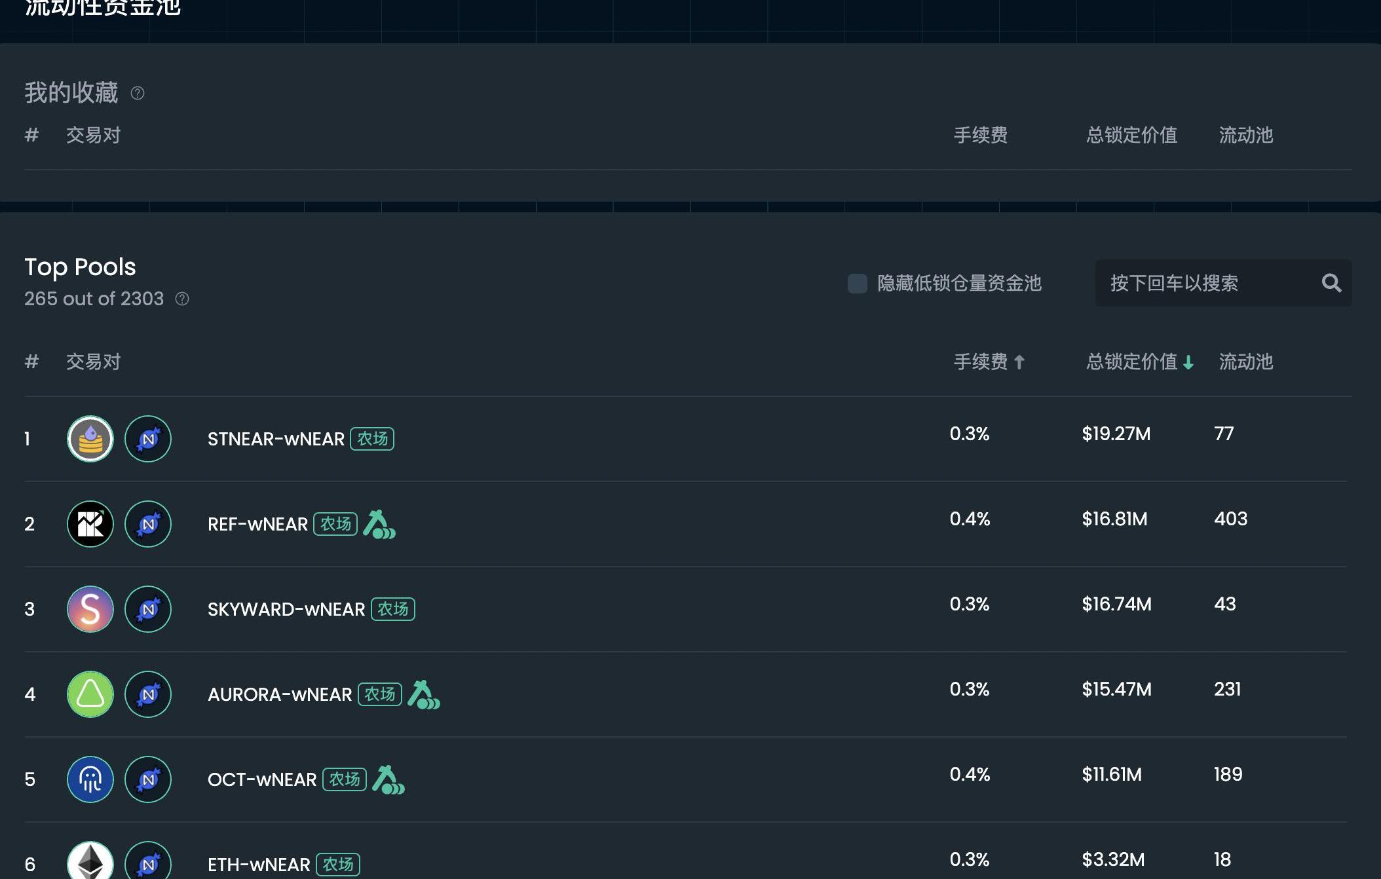Click 农场 badge on SKYWARD-wNEAR
This screenshot has width=1381, height=879.
pos(392,609)
